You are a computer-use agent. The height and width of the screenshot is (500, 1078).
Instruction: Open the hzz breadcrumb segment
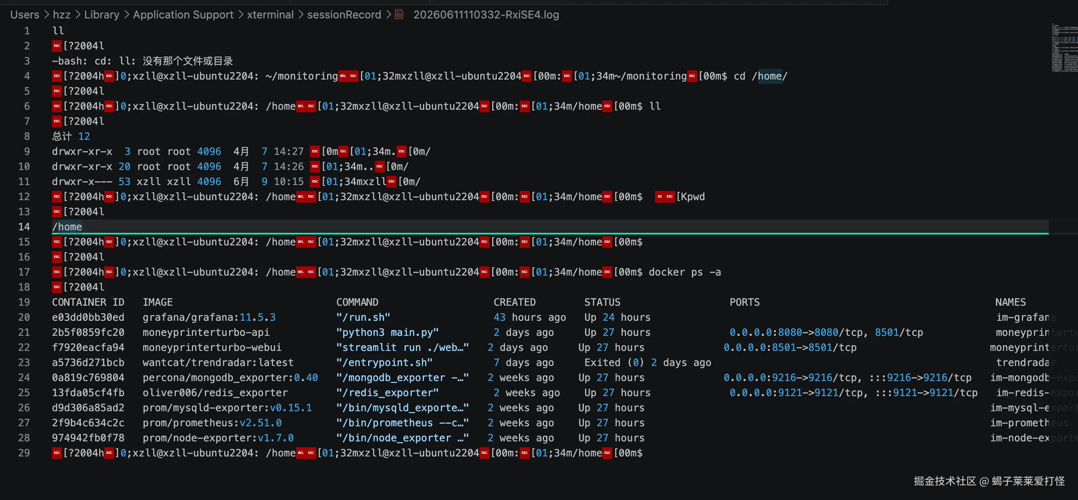[62, 15]
